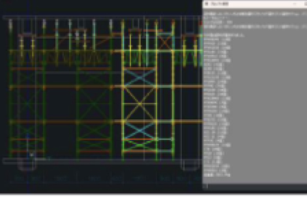This screenshot has width=307, height=201.
Task: Minimize the command text window
Action: (x=295, y=4)
